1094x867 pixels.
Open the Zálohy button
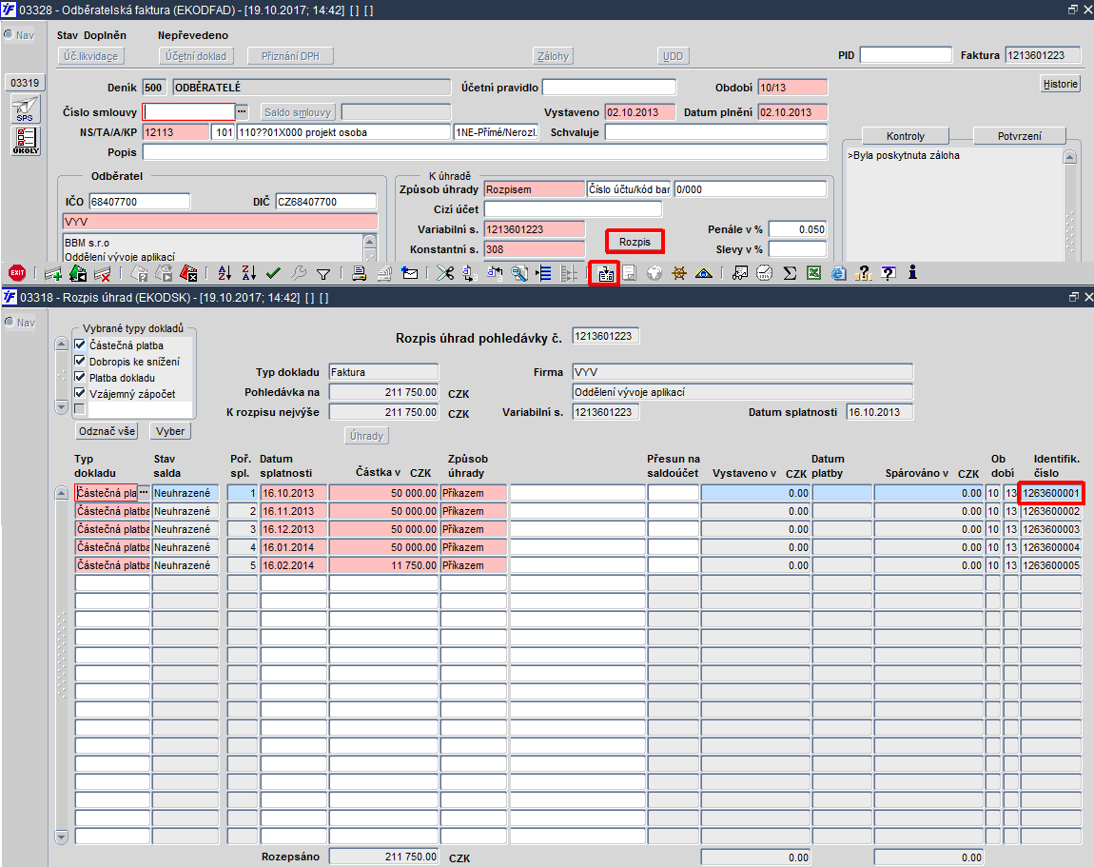(554, 56)
